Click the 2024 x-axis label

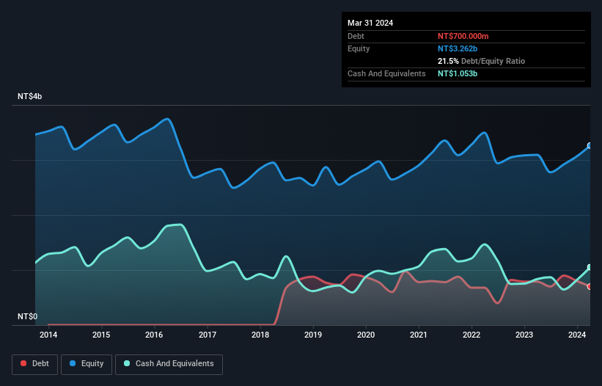coord(577,335)
